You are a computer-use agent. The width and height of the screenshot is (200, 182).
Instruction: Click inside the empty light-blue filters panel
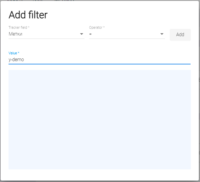[x=99, y=119]
